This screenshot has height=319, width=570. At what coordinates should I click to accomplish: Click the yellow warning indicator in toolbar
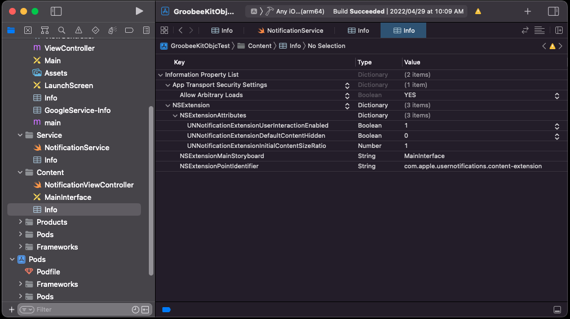coord(478,11)
